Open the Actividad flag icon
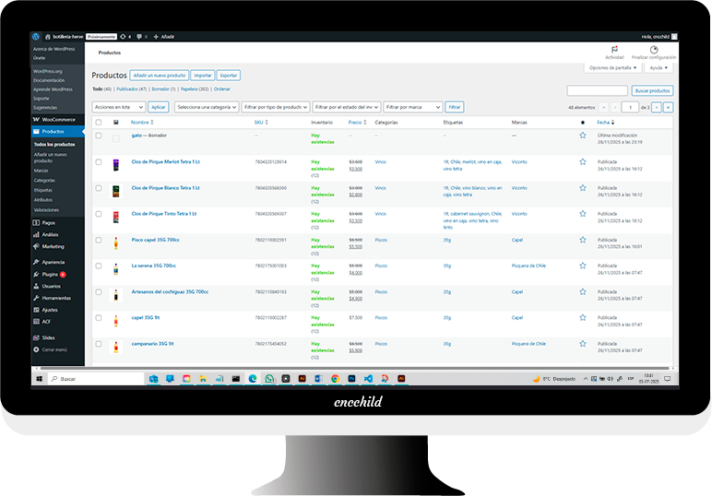This screenshot has width=712, height=496. pyautogui.click(x=614, y=50)
